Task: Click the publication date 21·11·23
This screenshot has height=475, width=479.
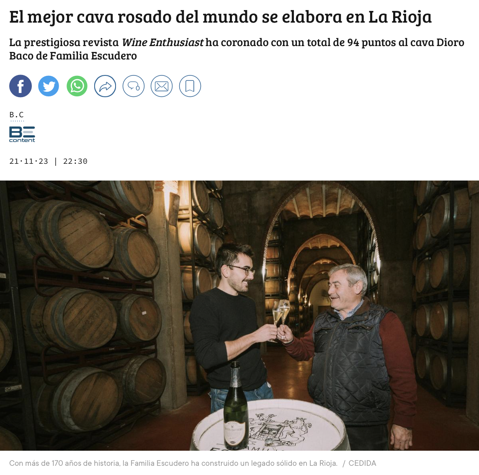Action: coord(29,161)
